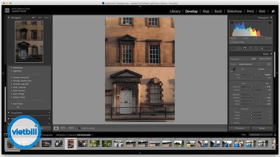Expand the Subject: Travel presets
The width and height of the screenshot is (280, 157).
point(12,97)
